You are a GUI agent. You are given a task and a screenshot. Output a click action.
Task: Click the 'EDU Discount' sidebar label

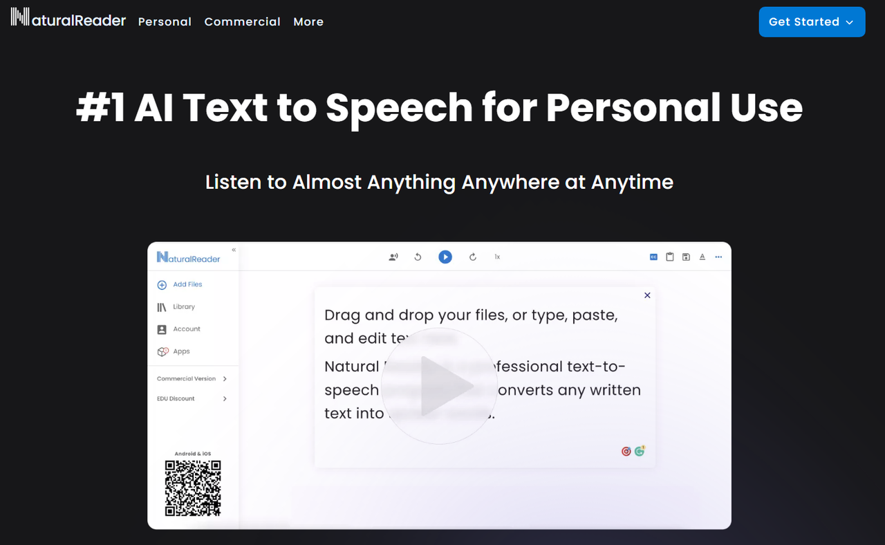(x=176, y=399)
